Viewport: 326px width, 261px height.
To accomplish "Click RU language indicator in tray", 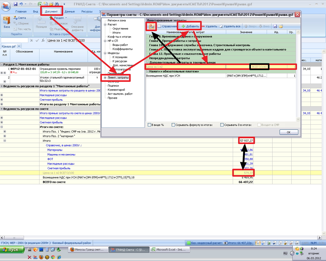I will click(x=285, y=253).
